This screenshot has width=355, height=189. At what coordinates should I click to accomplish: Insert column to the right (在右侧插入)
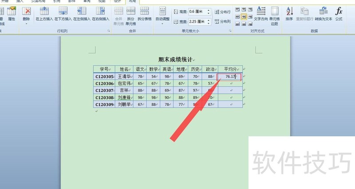[x=101, y=14]
